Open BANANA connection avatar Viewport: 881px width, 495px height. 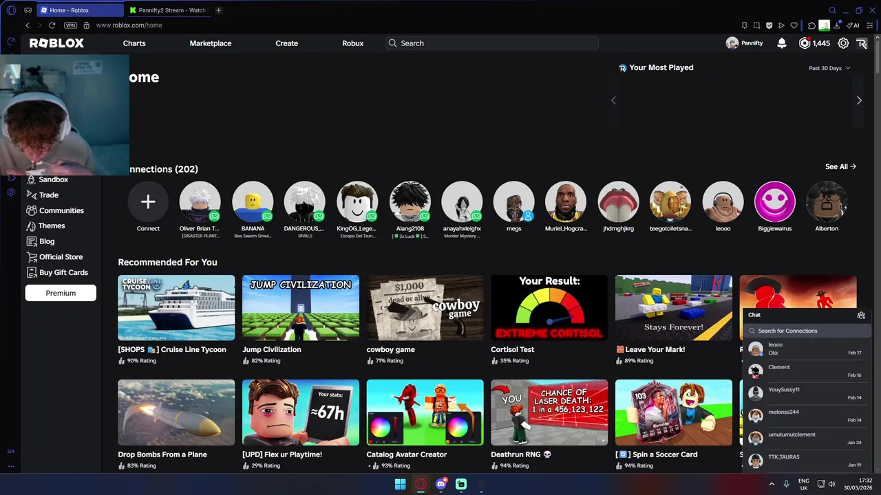coord(253,201)
